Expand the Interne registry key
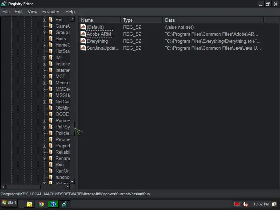280x210 pixels. [45, 70]
